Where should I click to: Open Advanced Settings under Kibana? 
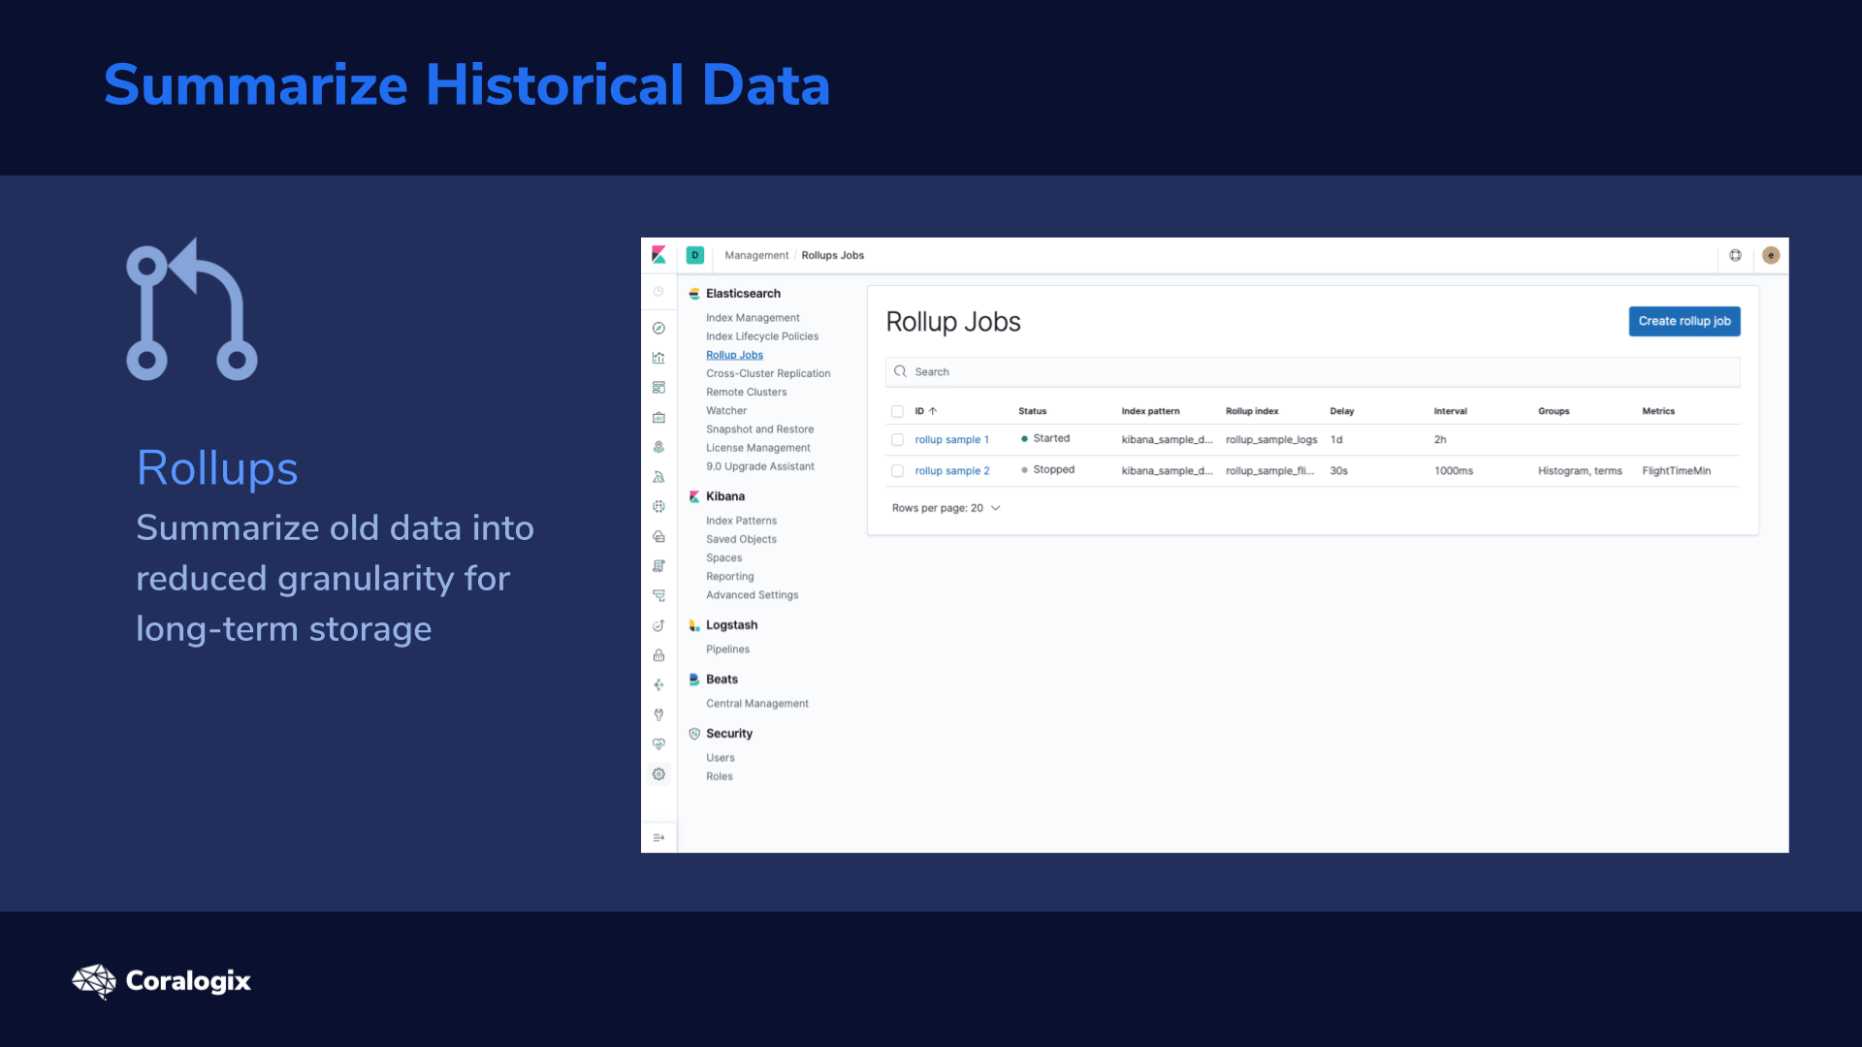[752, 595]
